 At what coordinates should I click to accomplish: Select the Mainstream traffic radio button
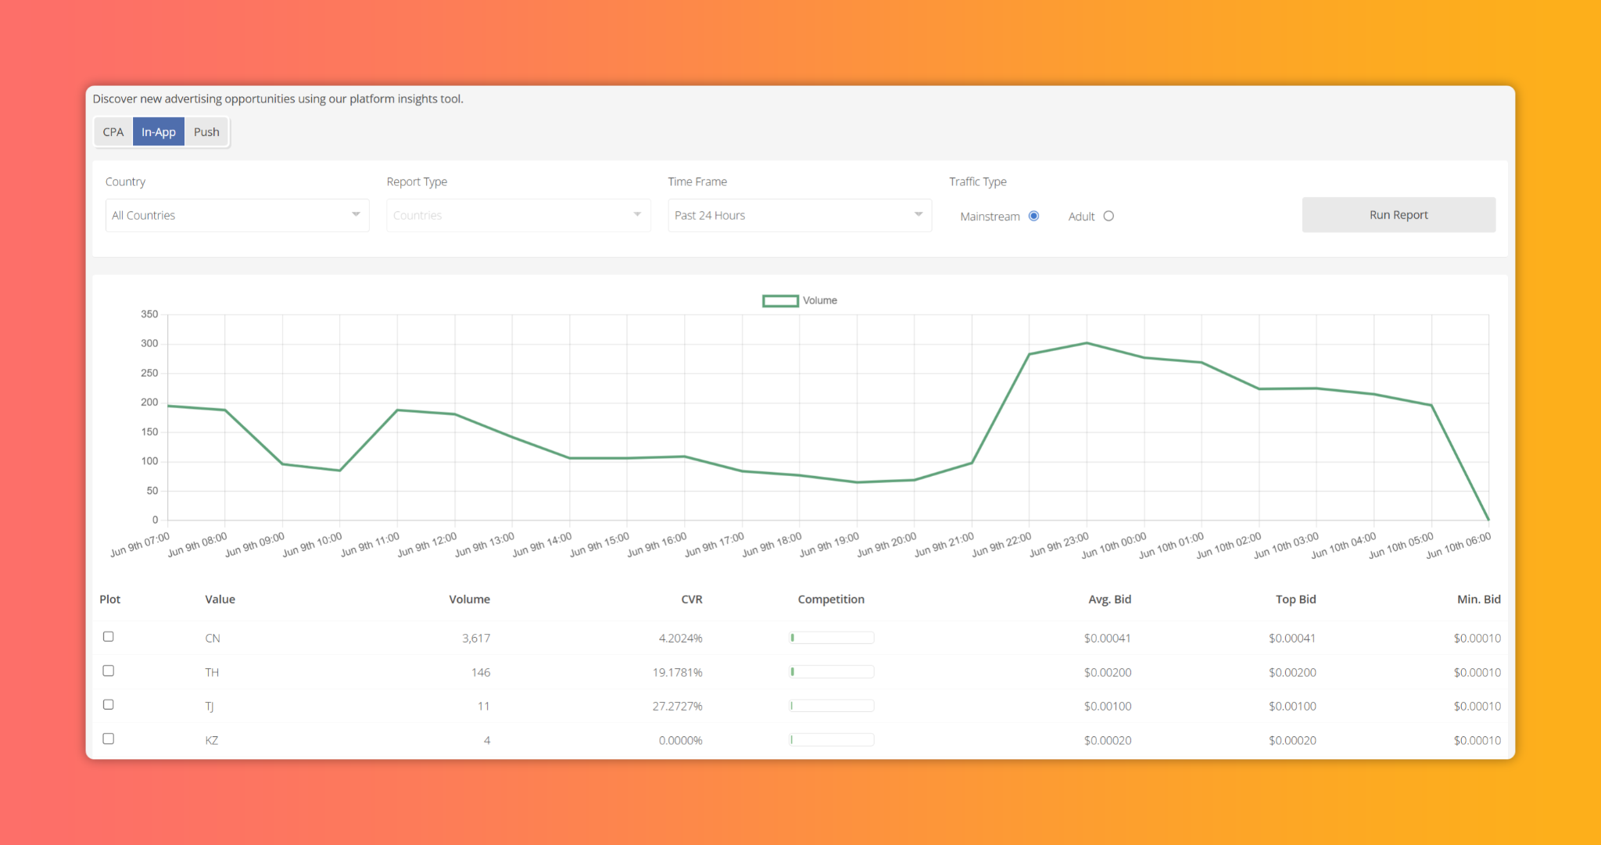[1033, 216]
